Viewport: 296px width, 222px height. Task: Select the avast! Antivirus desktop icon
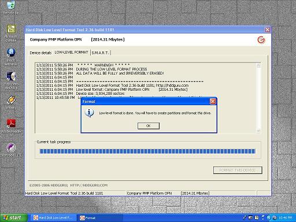(11, 57)
